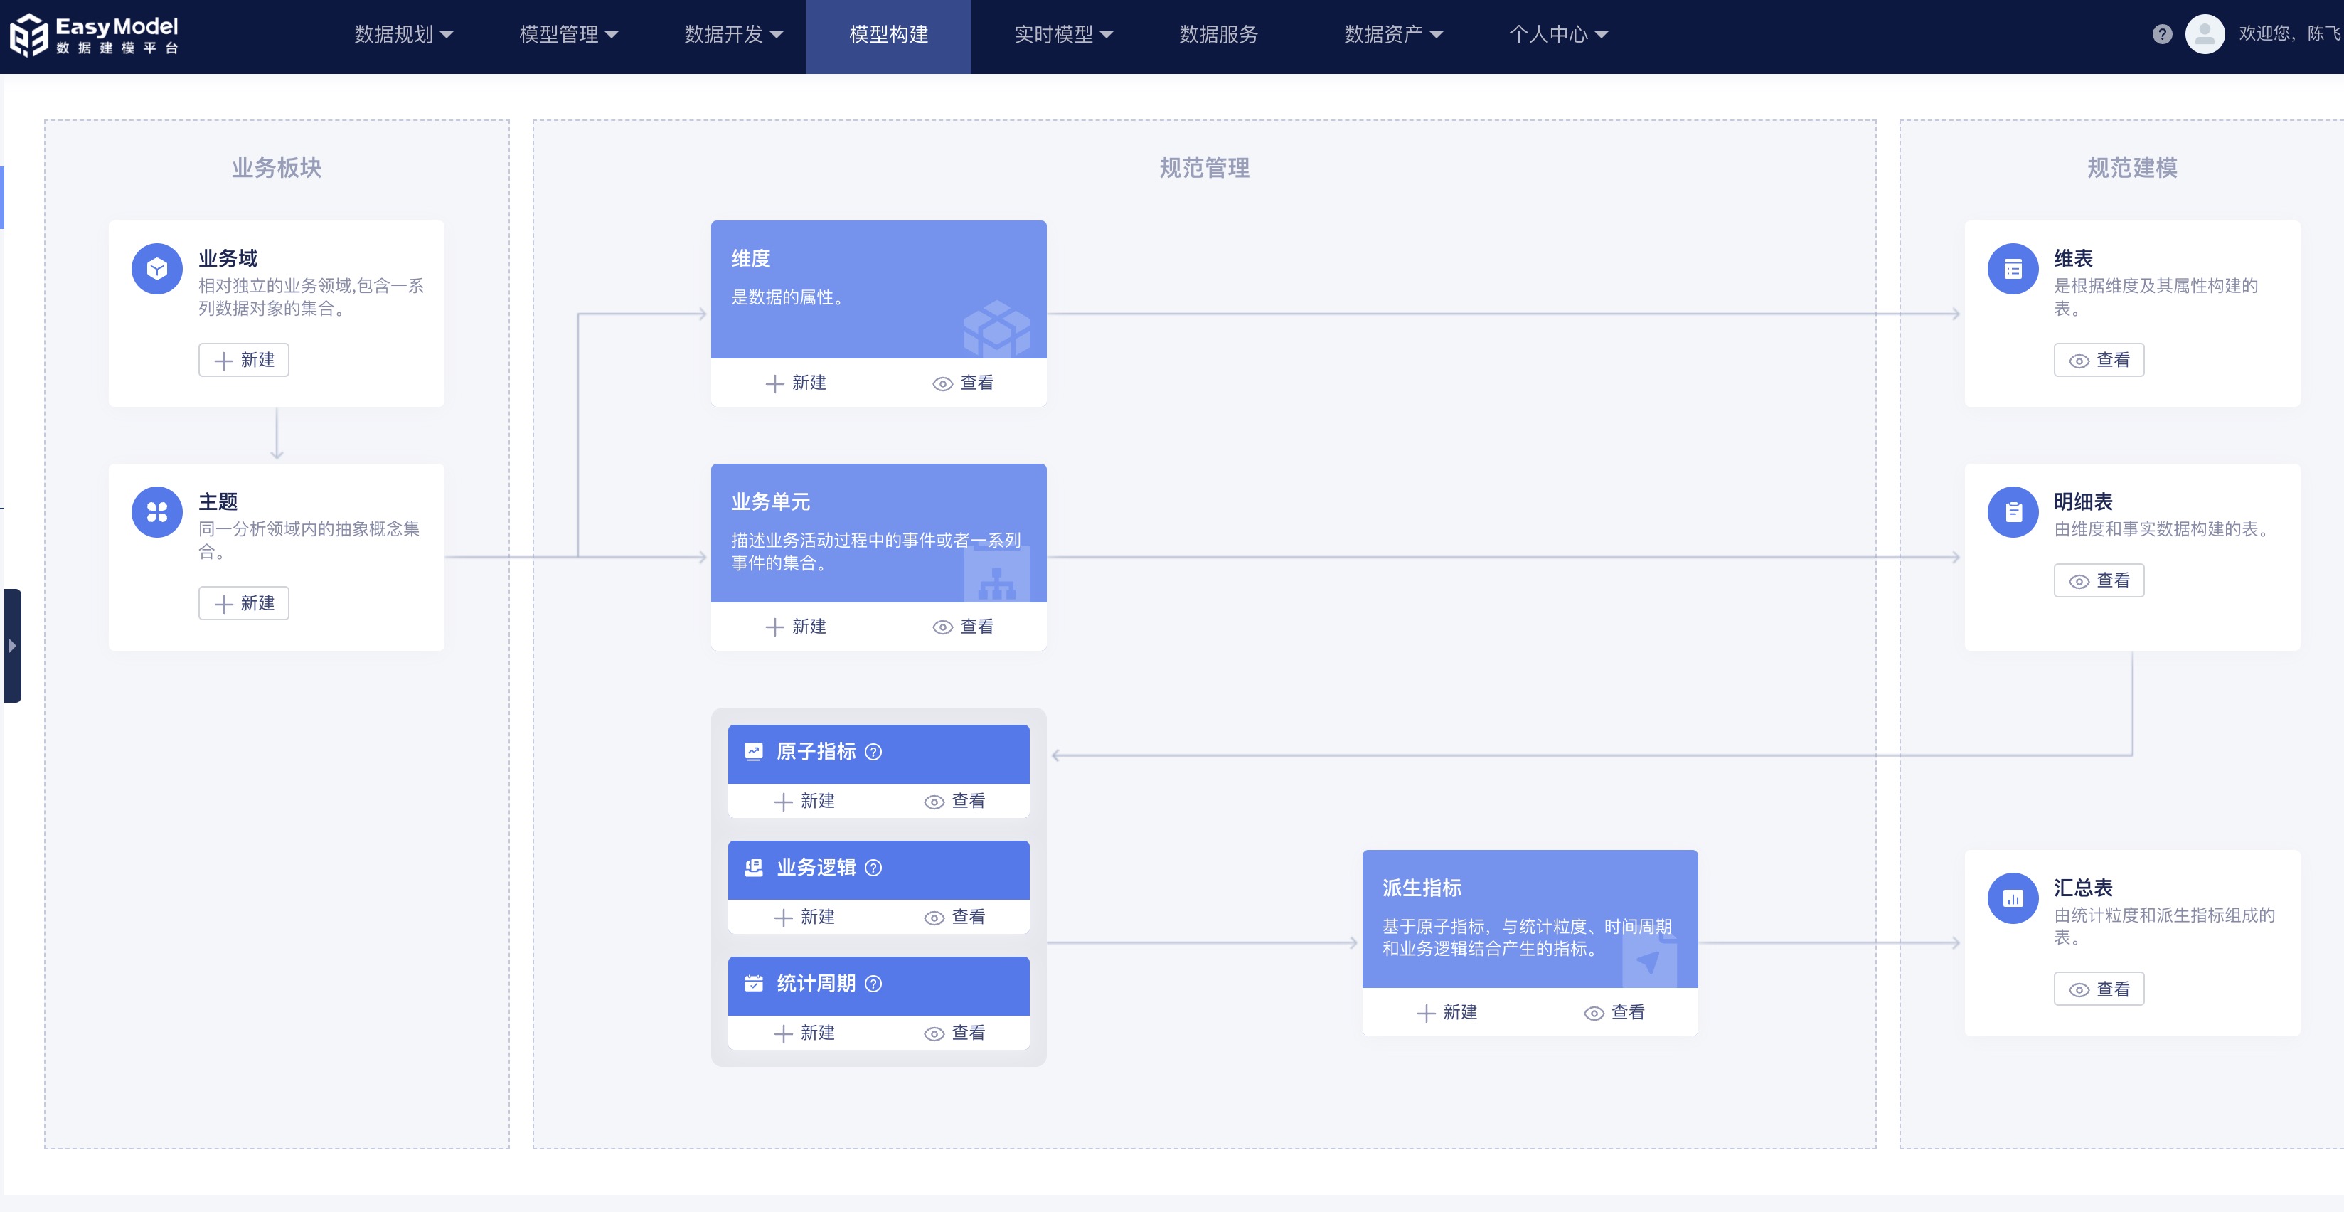Click the 业务板块 section heading
This screenshot has height=1212, width=2344.
point(277,167)
